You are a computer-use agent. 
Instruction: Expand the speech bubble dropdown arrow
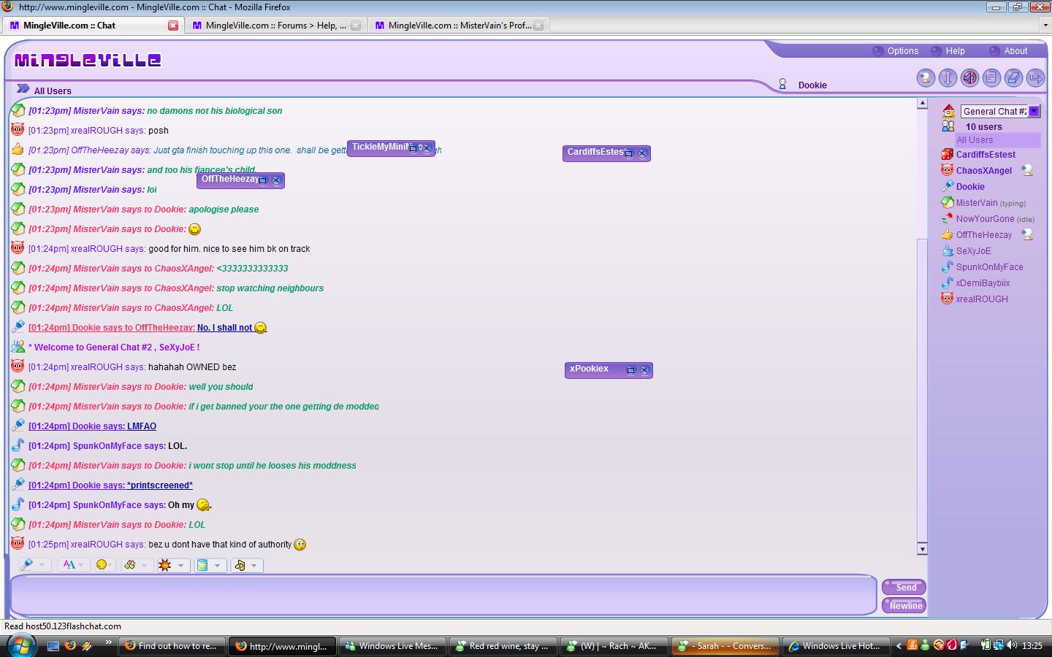tap(217, 566)
